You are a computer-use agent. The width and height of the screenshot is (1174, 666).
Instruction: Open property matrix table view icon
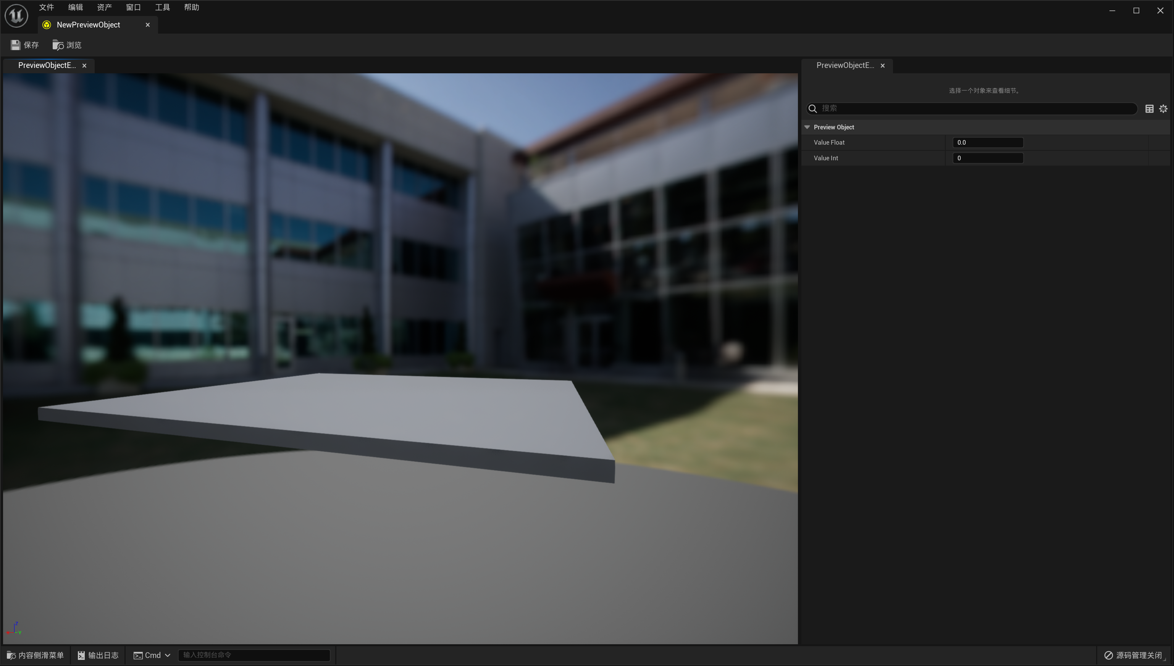[x=1149, y=108]
